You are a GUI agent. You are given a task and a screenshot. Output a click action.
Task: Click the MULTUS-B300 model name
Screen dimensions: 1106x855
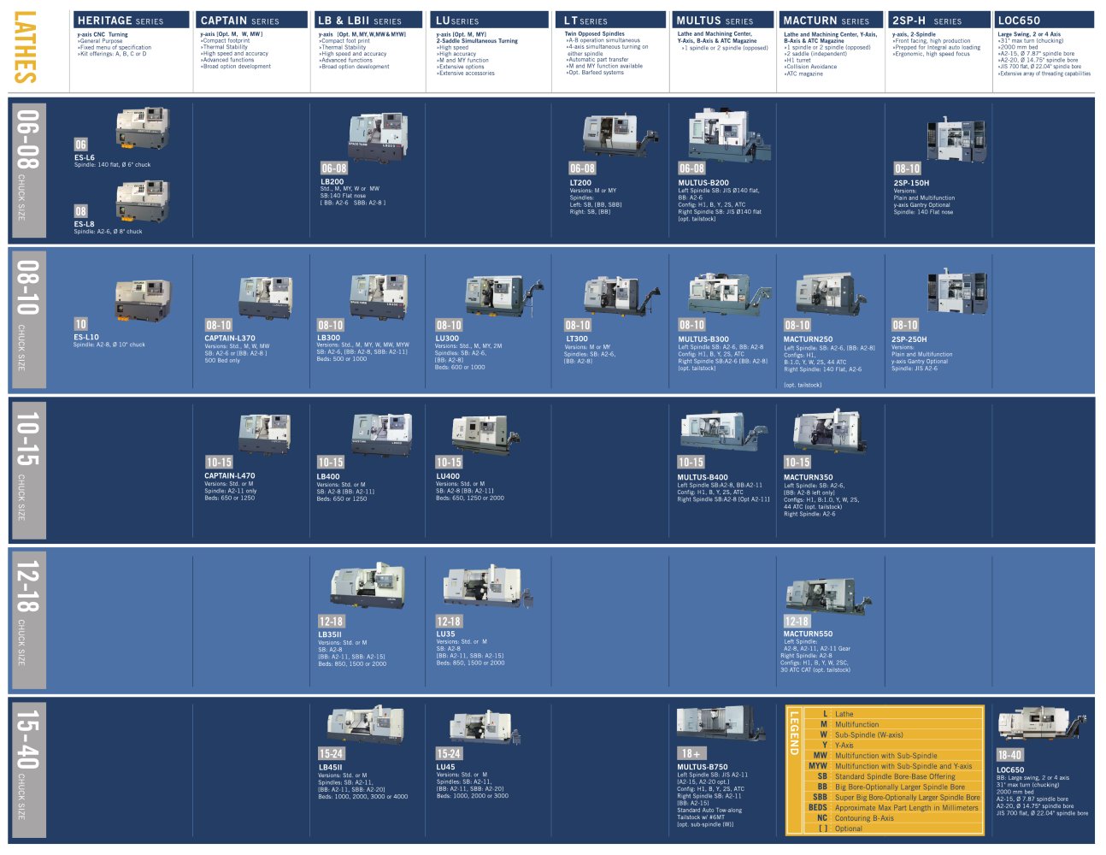tap(703, 339)
